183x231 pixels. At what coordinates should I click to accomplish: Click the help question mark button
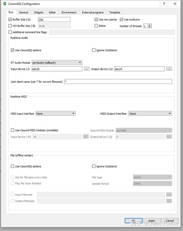pos(164,4)
